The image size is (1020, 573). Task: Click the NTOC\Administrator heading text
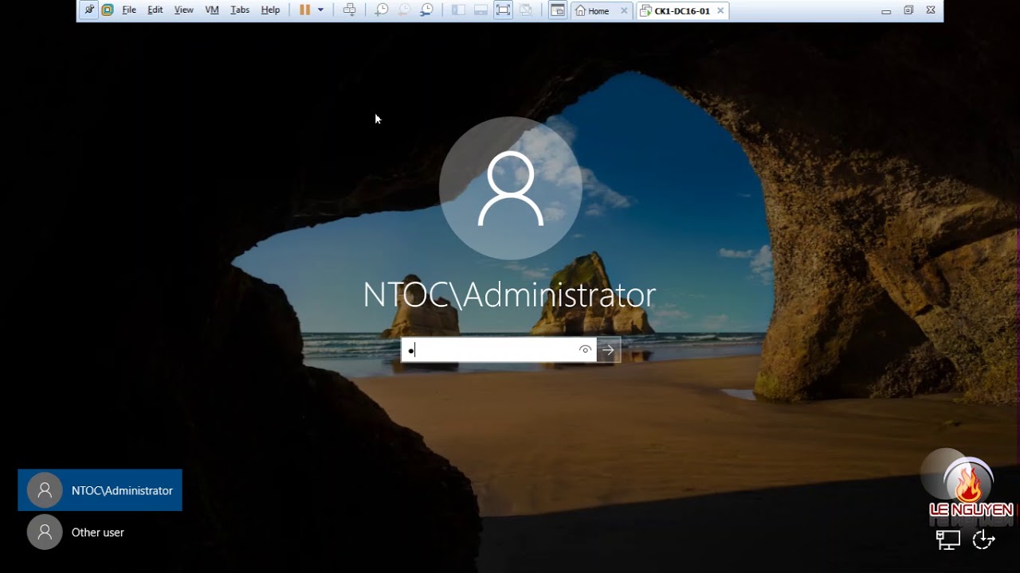coord(509,295)
